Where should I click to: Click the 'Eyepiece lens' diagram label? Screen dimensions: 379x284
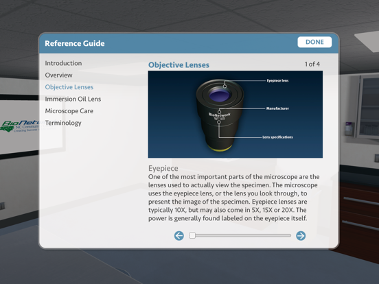(x=277, y=81)
